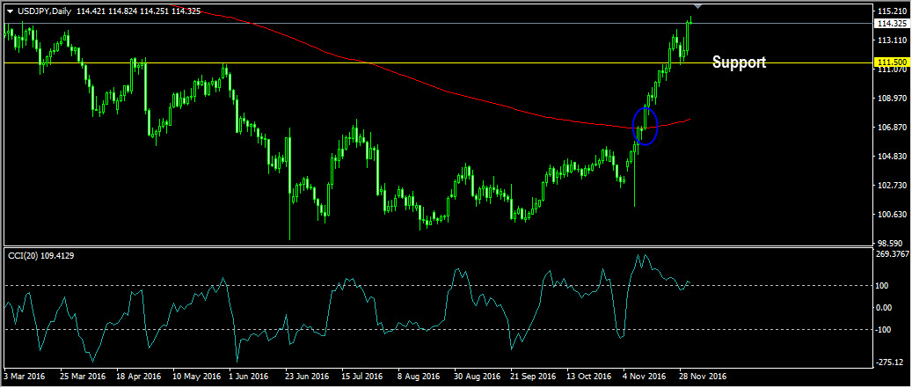Click the 28 Nov 2016 date label
Image resolution: width=912 pixels, height=388 pixels.
coord(703,377)
